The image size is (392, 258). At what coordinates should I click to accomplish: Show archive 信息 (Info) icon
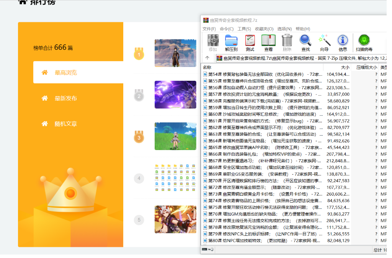[343, 42]
